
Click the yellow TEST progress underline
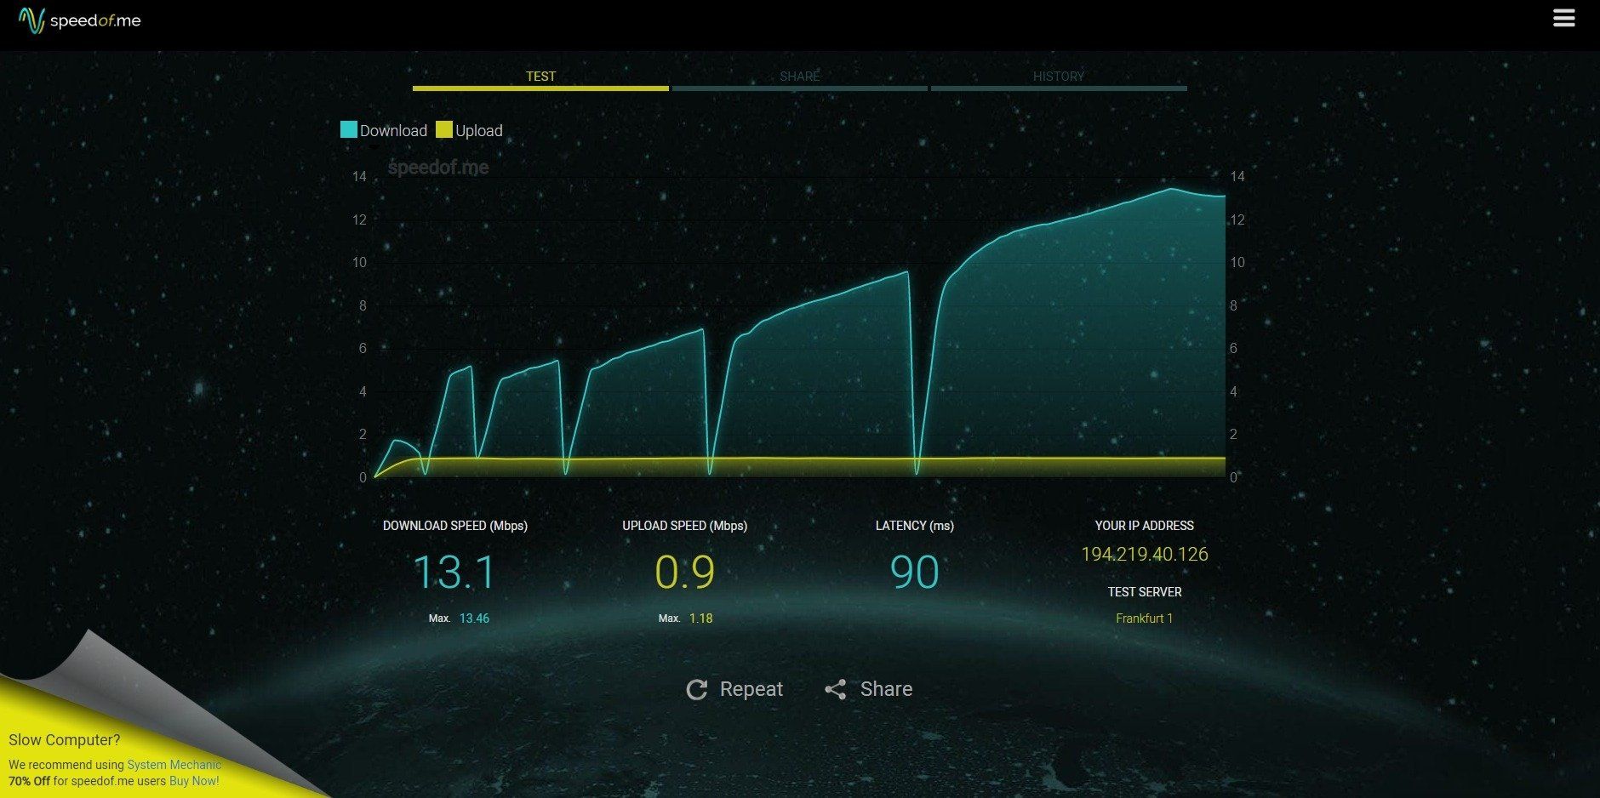point(540,89)
